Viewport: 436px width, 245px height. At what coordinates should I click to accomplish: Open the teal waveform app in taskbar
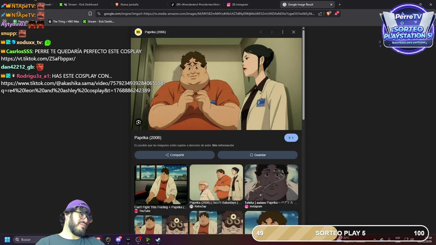(x=128, y=240)
